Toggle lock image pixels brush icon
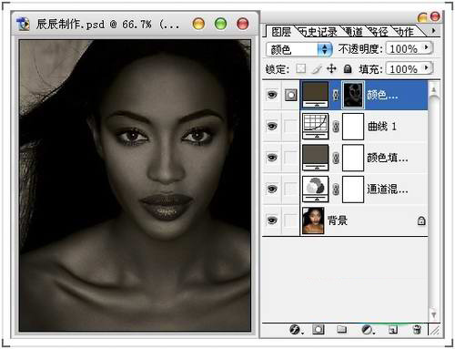This screenshot has height=349, width=455. pos(317,69)
